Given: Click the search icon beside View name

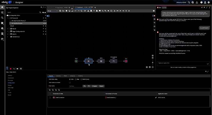Looking at the screenshot, I should tap(85, 86).
